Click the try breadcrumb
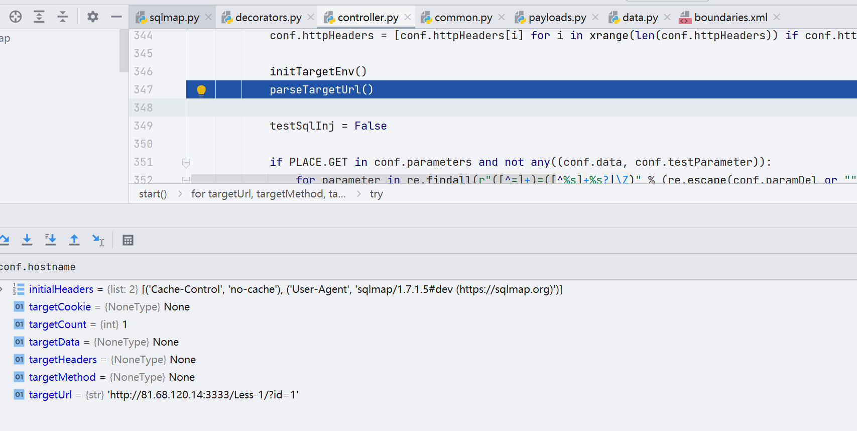The height and width of the screenshot is (431, 857). tap(377, 194)
